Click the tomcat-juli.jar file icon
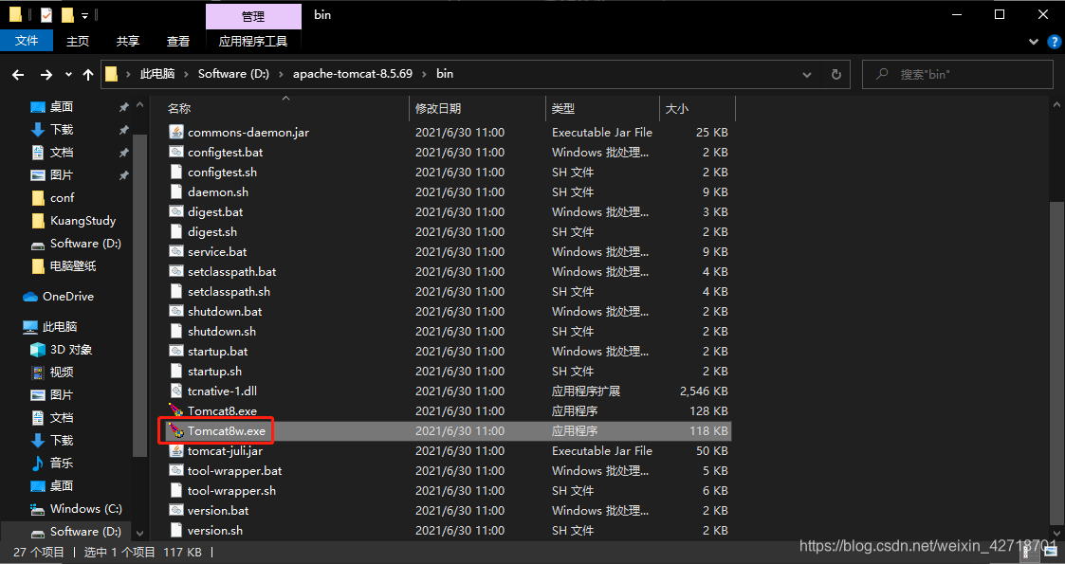This screenshot has width=1065, height=564. coord(176,450)
